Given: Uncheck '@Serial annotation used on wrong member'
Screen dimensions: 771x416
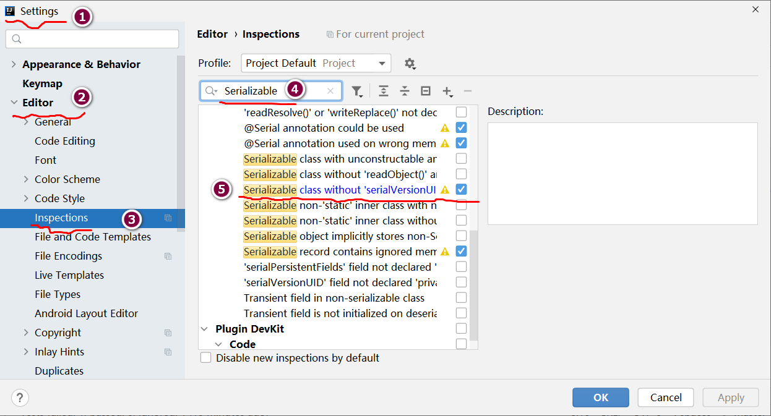Looking at the screenshot, I should (461, 143).
